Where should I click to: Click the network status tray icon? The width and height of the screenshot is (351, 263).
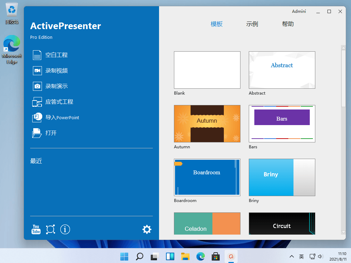click(313, 256)
